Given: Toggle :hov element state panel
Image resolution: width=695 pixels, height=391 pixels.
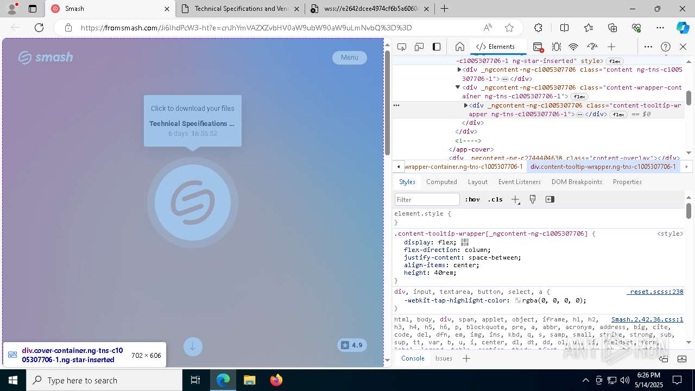Looking at the screenshot, I should coord(472,199).
